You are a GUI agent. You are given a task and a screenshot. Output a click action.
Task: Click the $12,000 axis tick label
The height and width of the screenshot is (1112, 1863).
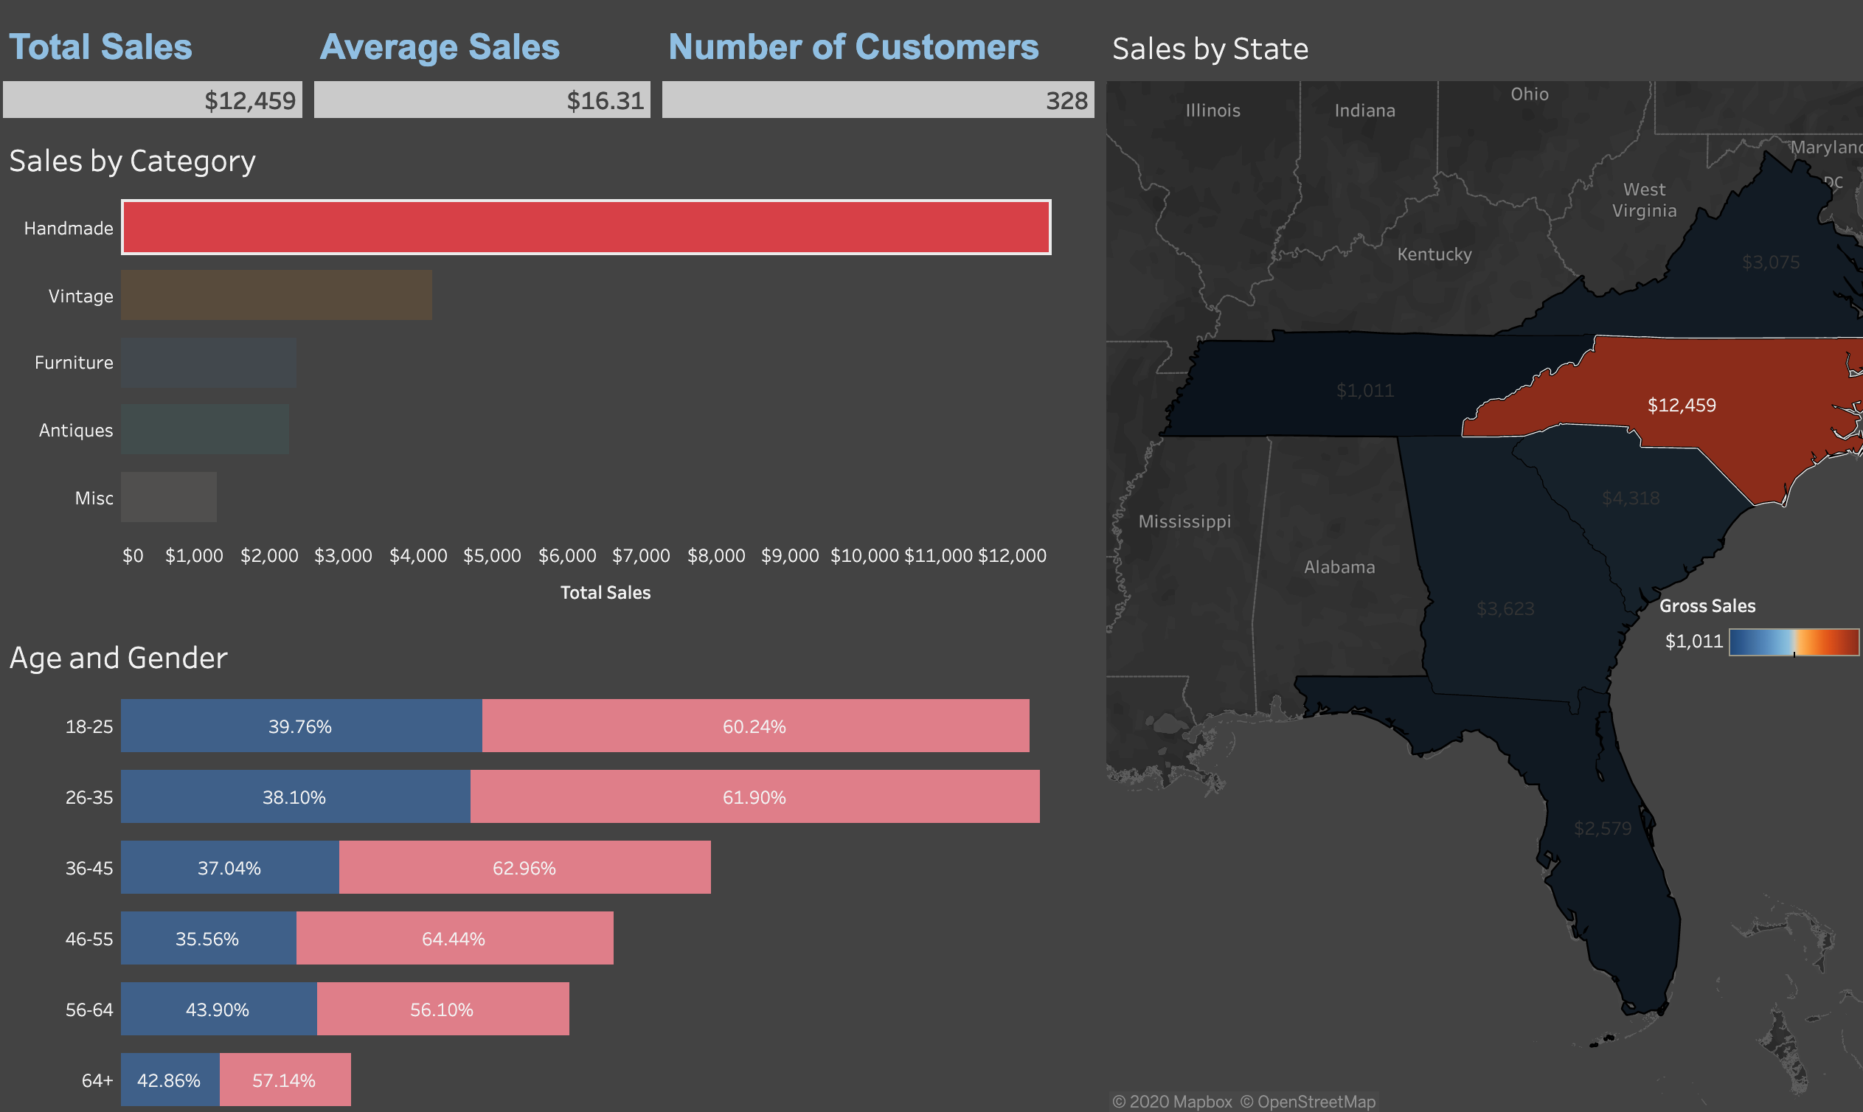(x=1012, y=556)
